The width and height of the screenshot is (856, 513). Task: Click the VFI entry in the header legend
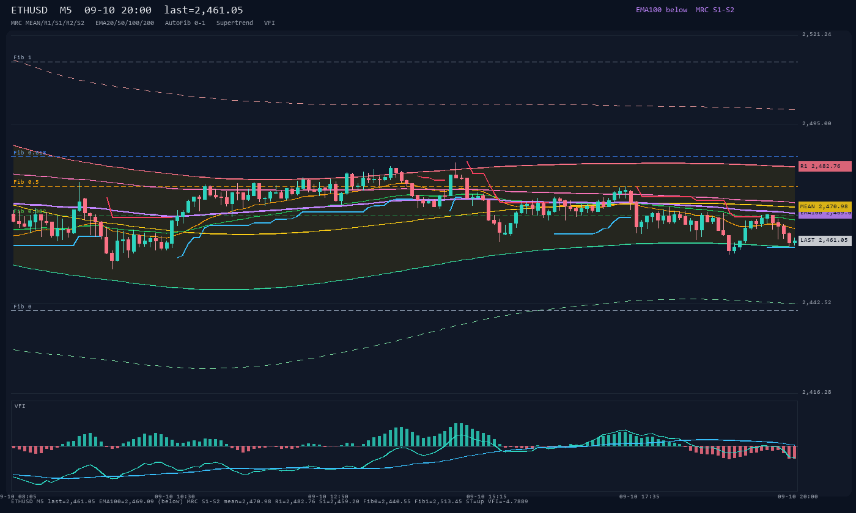(x=270, y=23)
